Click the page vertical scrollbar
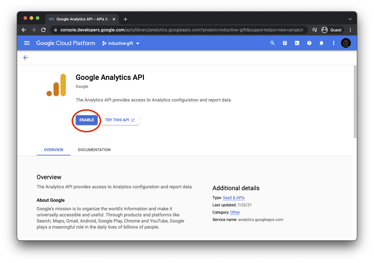 [x=355, y=102]
